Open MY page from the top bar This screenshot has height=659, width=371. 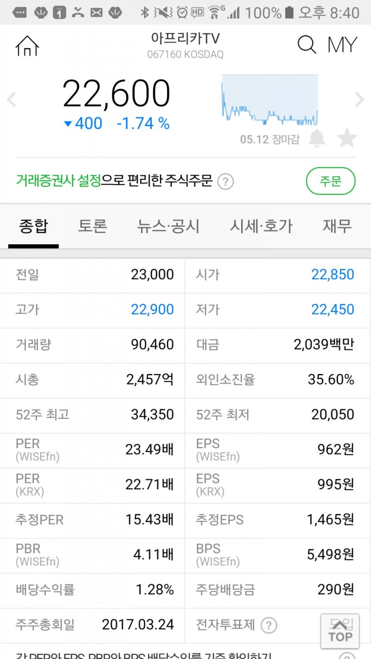click(342, 44)
